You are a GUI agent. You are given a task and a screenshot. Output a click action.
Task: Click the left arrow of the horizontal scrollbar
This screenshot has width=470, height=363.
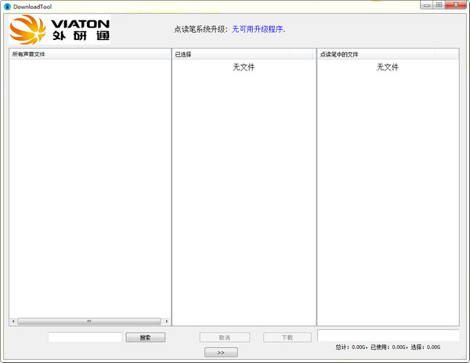[13, 322]
